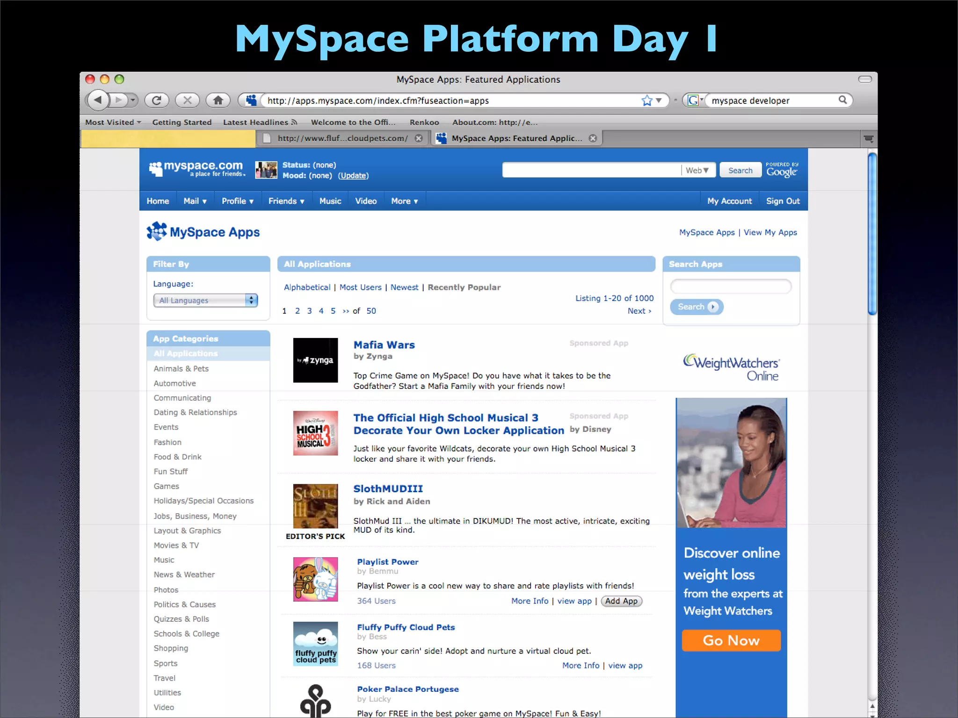The width and height of the screenshot is (958, 718).
Task: Select Games in App Categories
Action: click(x=167, y=486)
